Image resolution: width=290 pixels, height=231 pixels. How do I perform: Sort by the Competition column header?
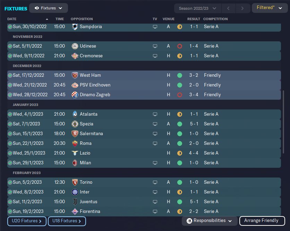click(x=215, y=19)
